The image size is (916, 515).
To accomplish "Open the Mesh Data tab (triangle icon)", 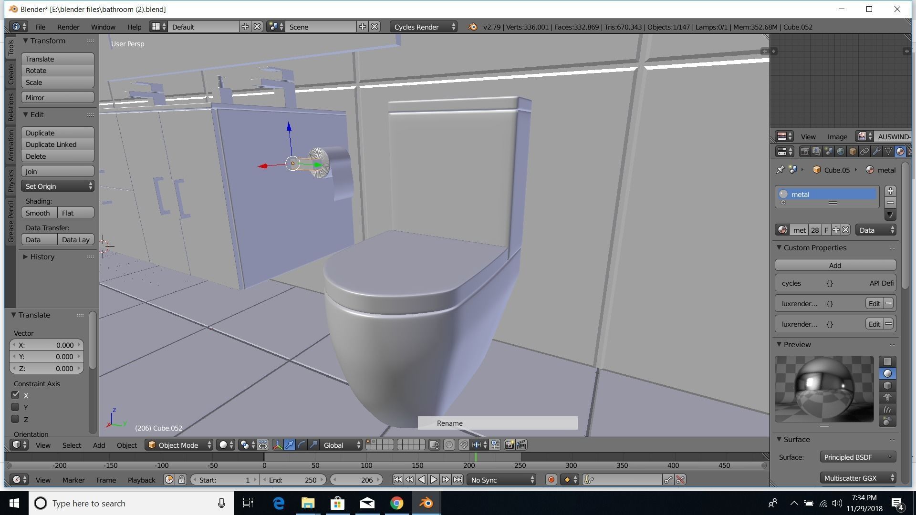I will click(x=888, y=152).
